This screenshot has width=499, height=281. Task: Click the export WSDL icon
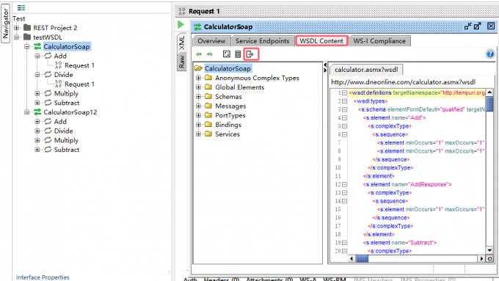[249, 54]
